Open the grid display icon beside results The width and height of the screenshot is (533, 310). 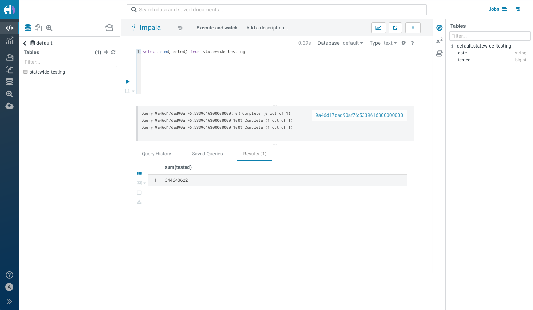coord(139,174)
